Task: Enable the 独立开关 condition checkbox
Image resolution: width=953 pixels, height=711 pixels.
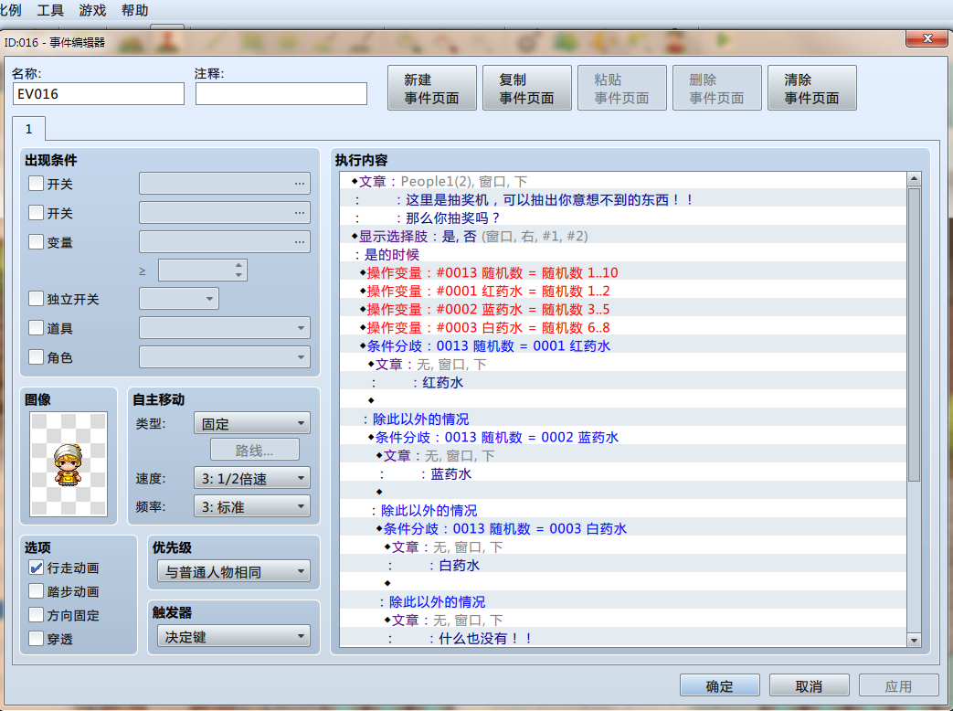Action: click(37, 298)
